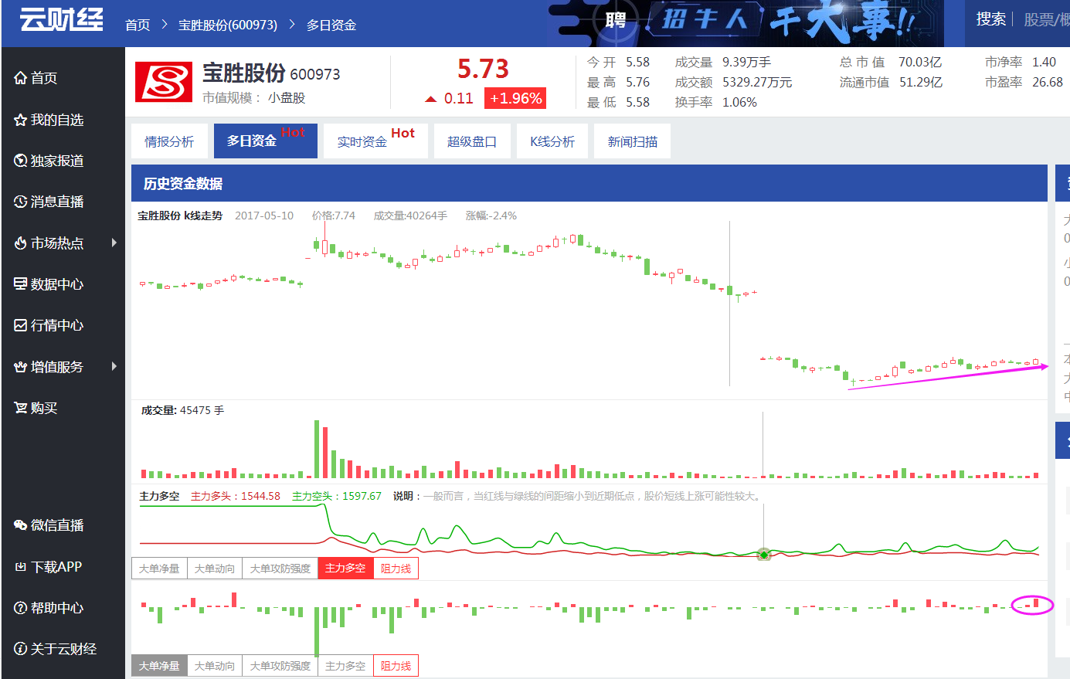Click the info icon beside 关于云财经
1070x679 pixels.
21,649
